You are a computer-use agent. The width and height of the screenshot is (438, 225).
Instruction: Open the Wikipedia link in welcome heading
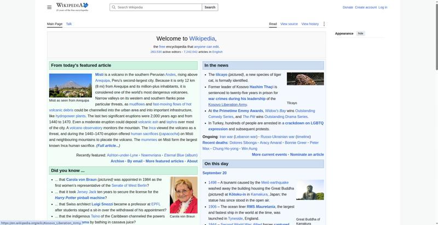tap(202, 39)
